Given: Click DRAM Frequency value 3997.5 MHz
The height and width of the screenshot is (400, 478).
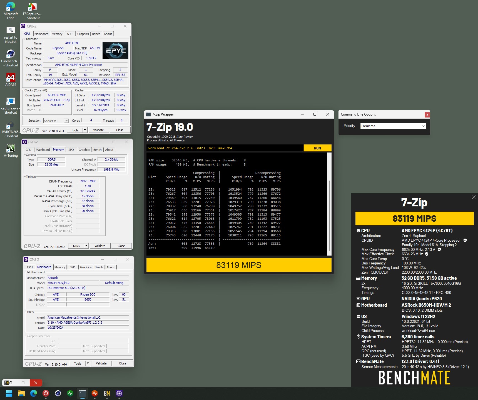Looking at the screenshot, I should pyautogui.click(x=88, y=181).
